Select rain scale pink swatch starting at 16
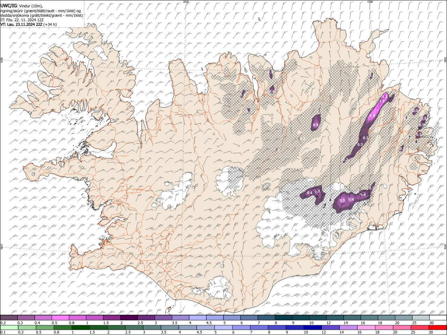Screen dimensions: 447x335 tap(366, 327)
